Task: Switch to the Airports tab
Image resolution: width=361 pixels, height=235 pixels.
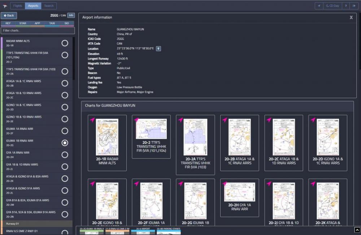Action: coord(33,6)
